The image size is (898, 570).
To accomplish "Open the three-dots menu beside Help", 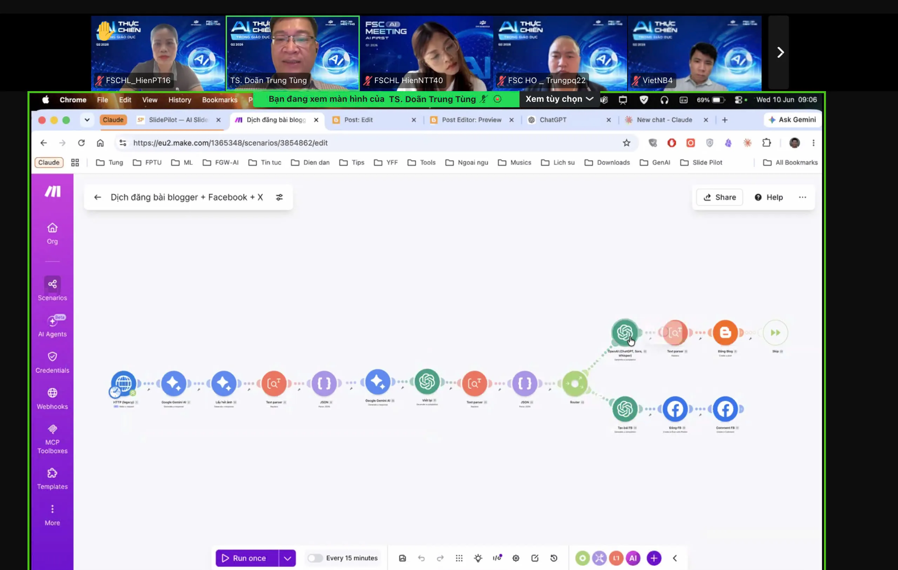I will coord(802,197).
